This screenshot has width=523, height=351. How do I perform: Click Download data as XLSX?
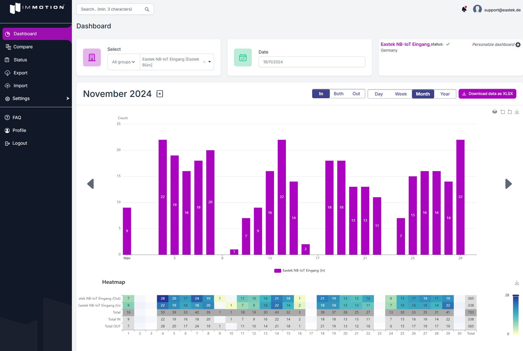point(487,94)
